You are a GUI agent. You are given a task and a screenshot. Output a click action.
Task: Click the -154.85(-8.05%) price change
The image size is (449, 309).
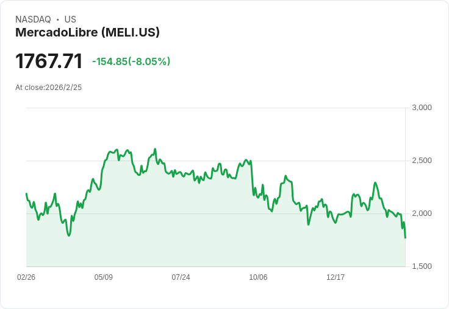tap(131, 61)
